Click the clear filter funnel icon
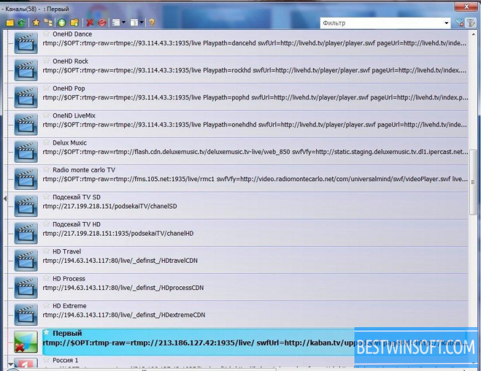This screenshot has width=481, height=371. (459, 23)
